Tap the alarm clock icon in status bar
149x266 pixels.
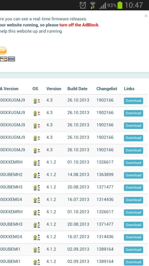coord(83,5)
